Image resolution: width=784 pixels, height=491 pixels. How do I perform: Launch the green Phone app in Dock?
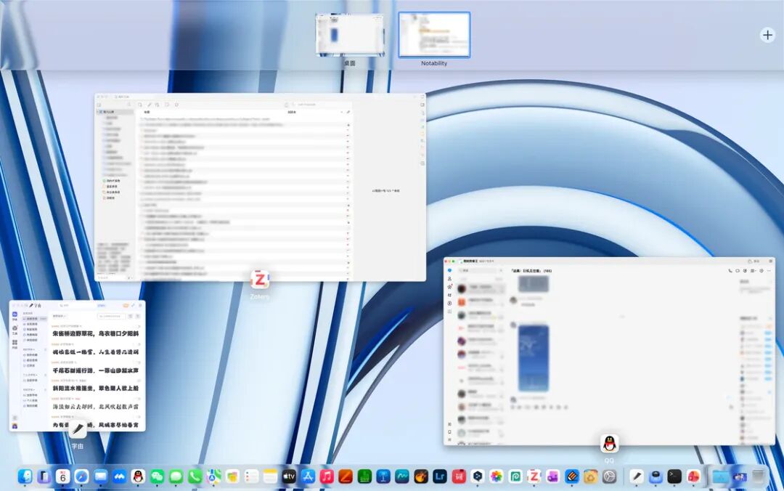(x=195, y=476)
